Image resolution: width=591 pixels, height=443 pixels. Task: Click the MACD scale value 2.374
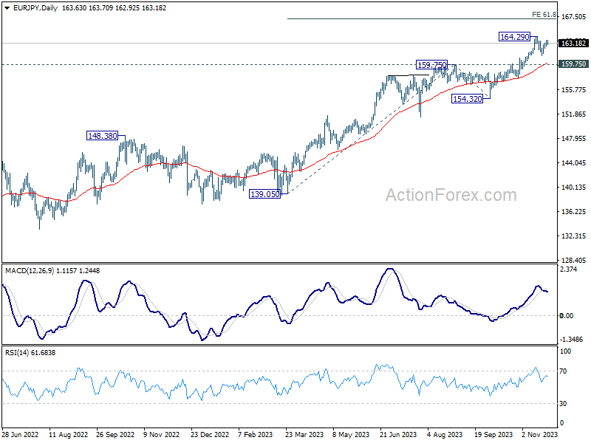tap(568, 269)
